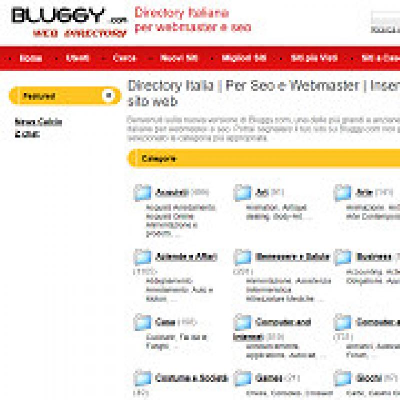This screenshot has width=400, height=400.
Task: Open the Costume e Società folder icon
Action: (142, 378)
